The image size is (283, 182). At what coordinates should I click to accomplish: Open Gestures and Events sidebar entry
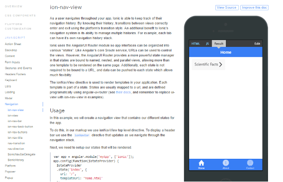18,68
